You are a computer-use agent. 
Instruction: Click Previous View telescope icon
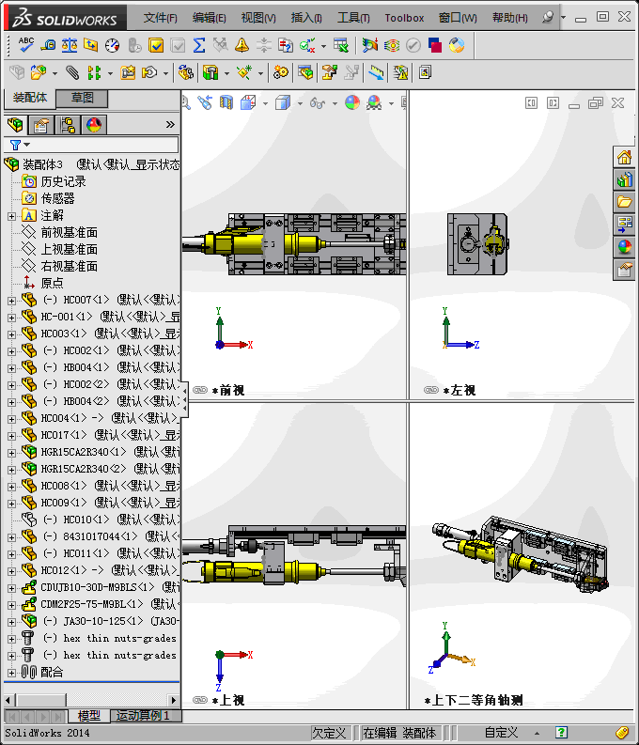point(205,102)
